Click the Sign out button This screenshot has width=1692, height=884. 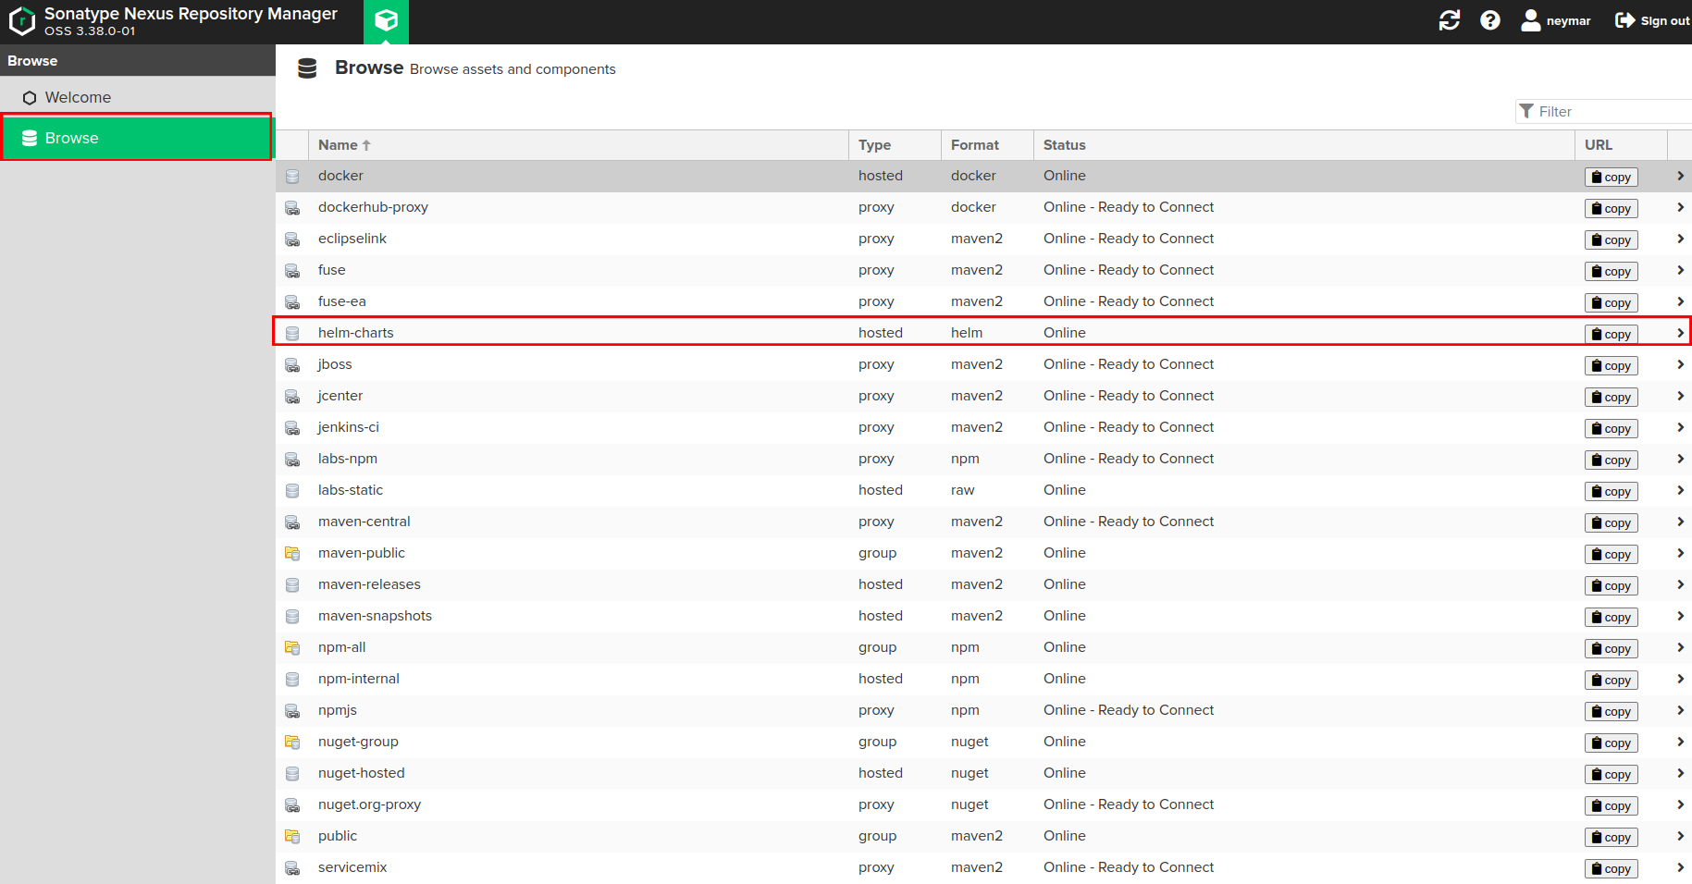(1652, 20)
